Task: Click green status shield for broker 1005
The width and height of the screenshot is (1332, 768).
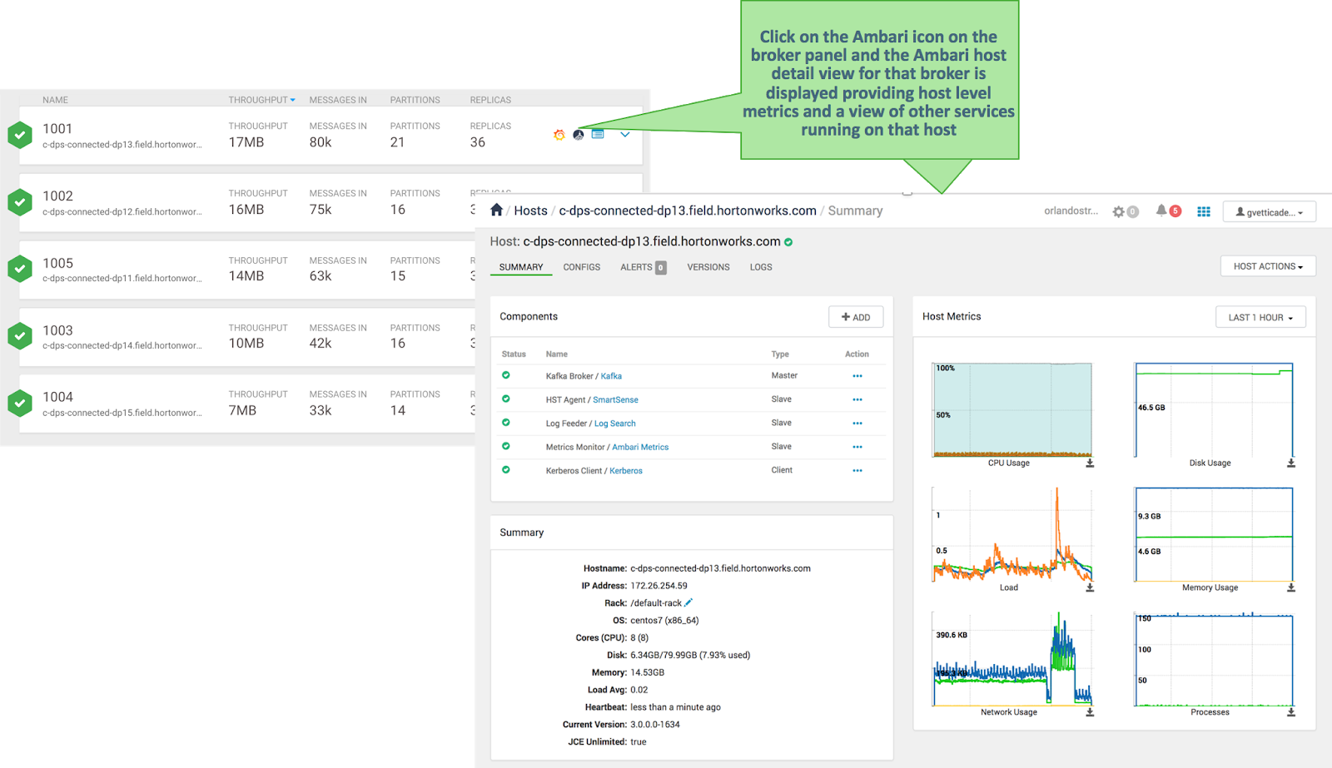Action: click(20, 269)
